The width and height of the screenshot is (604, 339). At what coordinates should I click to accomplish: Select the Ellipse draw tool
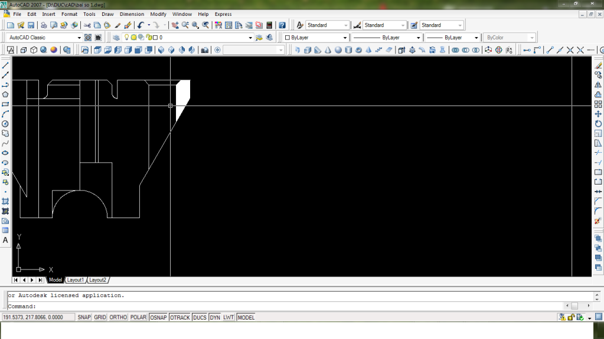pyautogui.click(x=5, y=153)
